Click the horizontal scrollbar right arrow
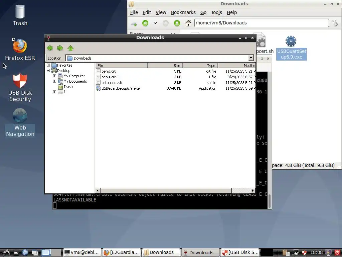The height and width of the screenshot is (257, 342). (253, 190)
